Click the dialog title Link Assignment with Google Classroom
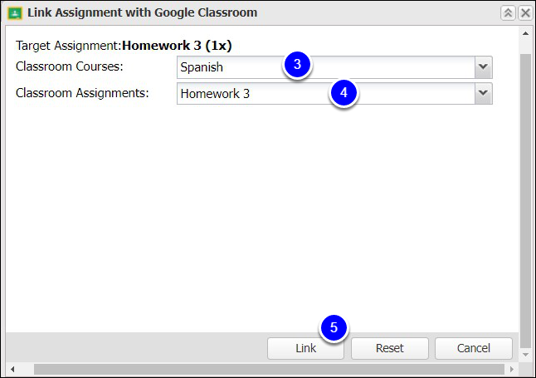The width and height of the screenshot is (536, 378). coord(142,12)
